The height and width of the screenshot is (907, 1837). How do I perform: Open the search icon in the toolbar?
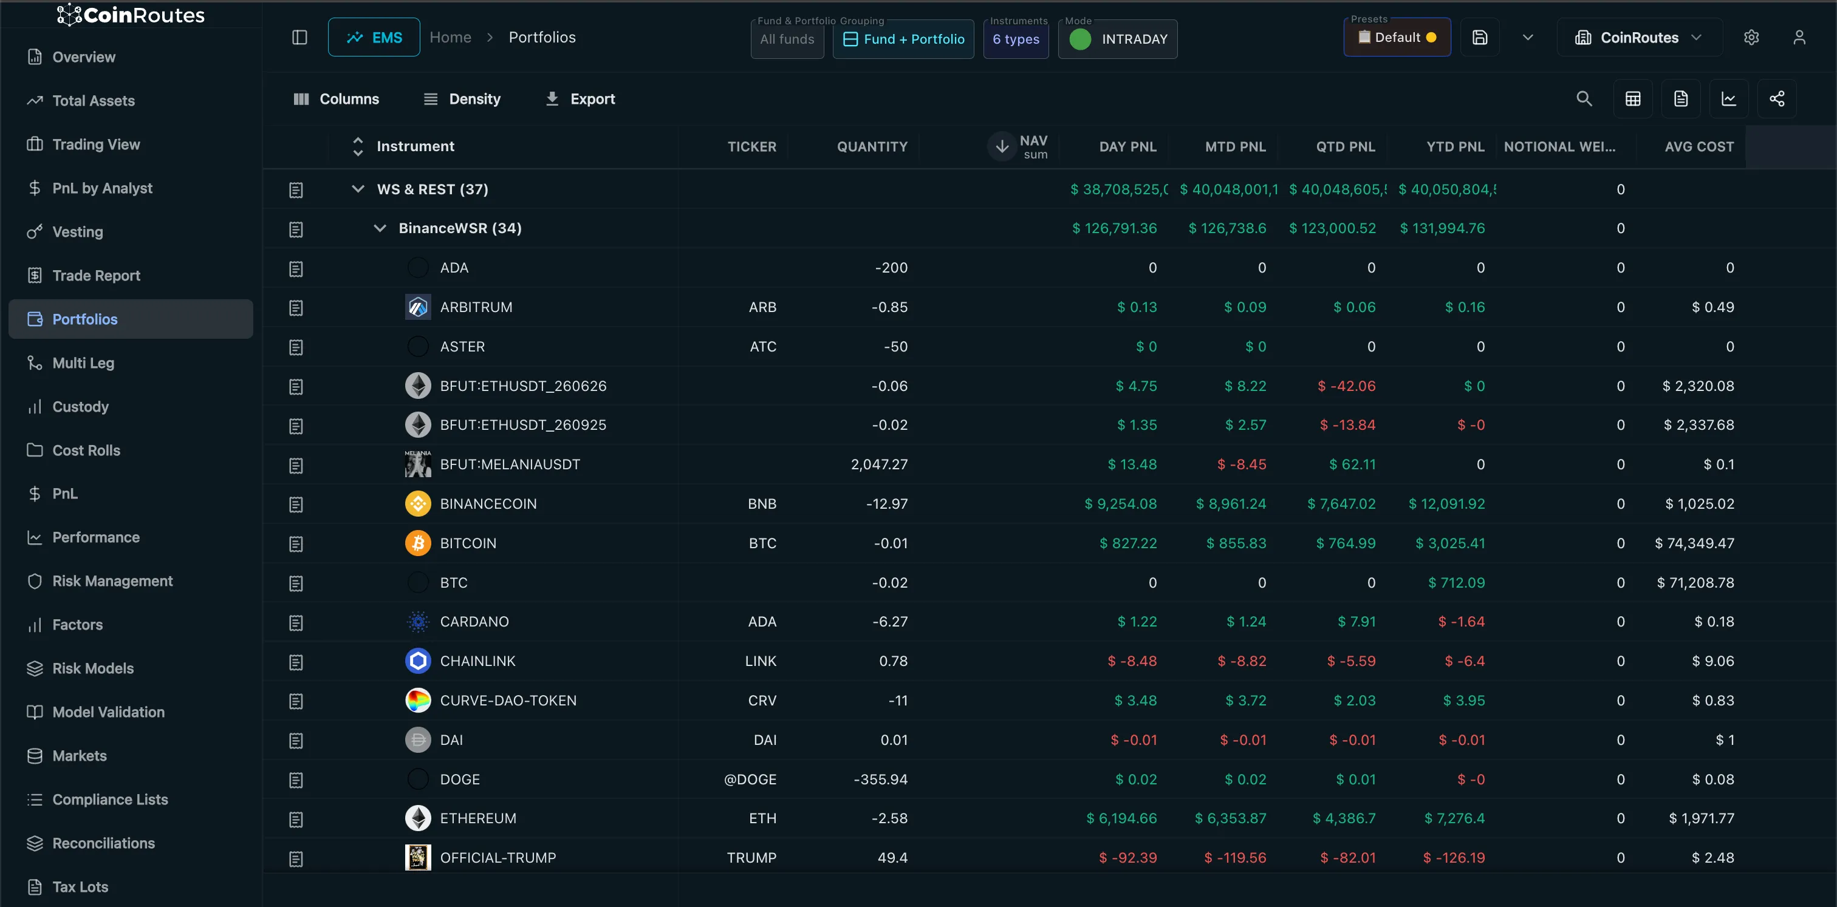pyautogui.click(x=1584, y=99)
